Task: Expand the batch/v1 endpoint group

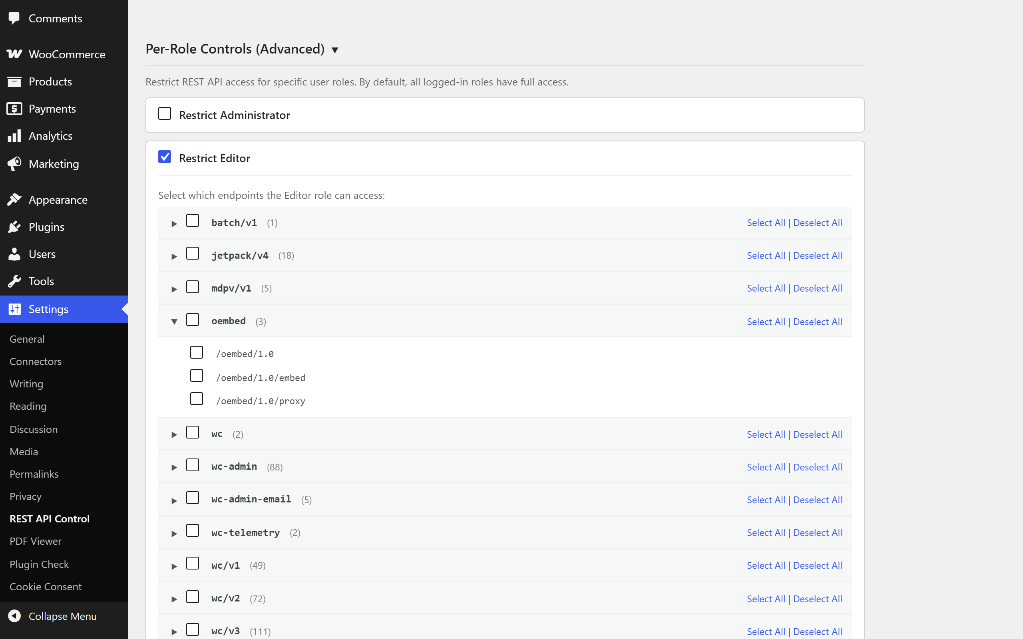Action: 174,224
